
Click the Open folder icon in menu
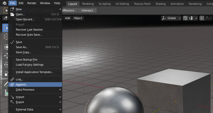coord(12,14)
